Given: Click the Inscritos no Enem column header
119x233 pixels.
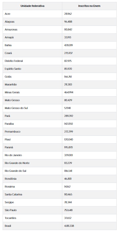Looking at the screenshot, I should coord(89,6).
